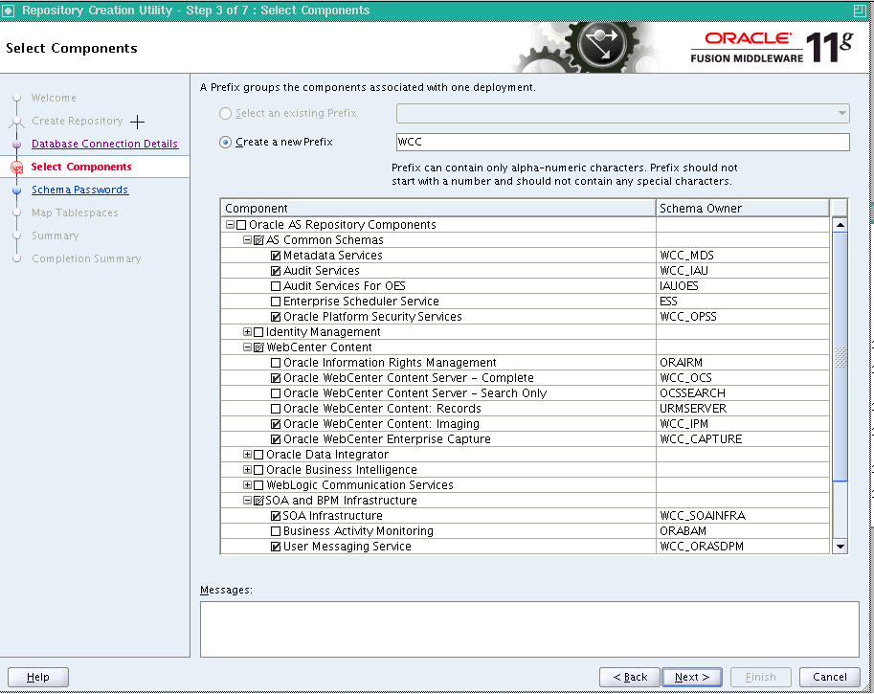Click the new Prefix text field
Viewport: 874px width, 694px height.
click(622, 142)
